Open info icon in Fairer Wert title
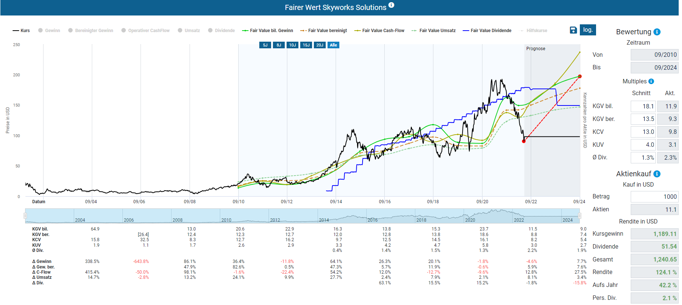 coord(391,5)
